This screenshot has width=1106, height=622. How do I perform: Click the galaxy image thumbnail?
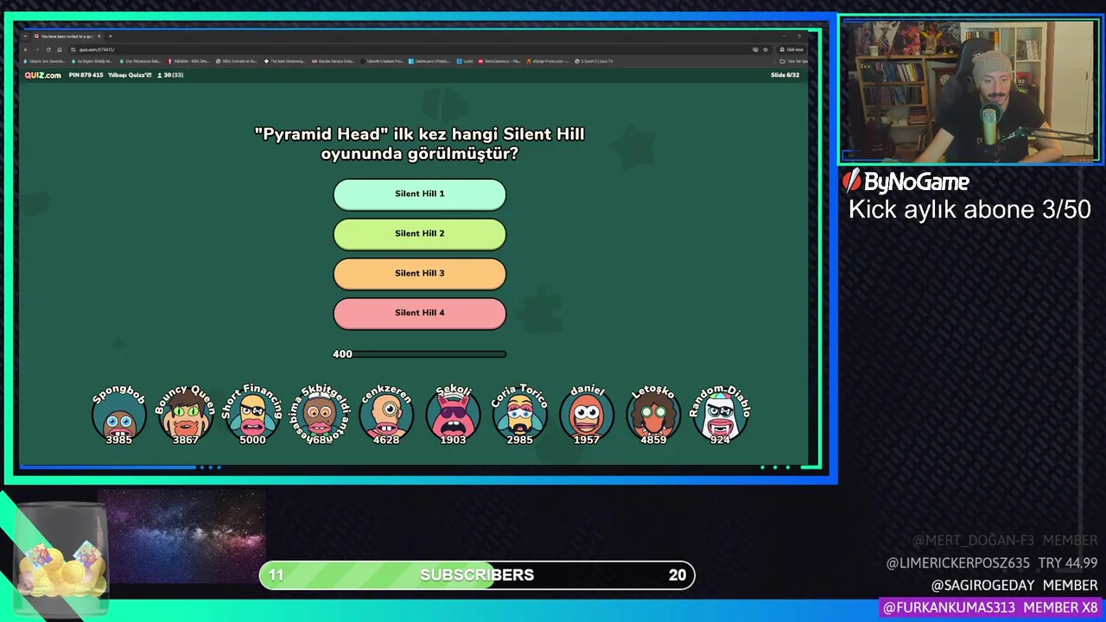[x=181, y=537]
